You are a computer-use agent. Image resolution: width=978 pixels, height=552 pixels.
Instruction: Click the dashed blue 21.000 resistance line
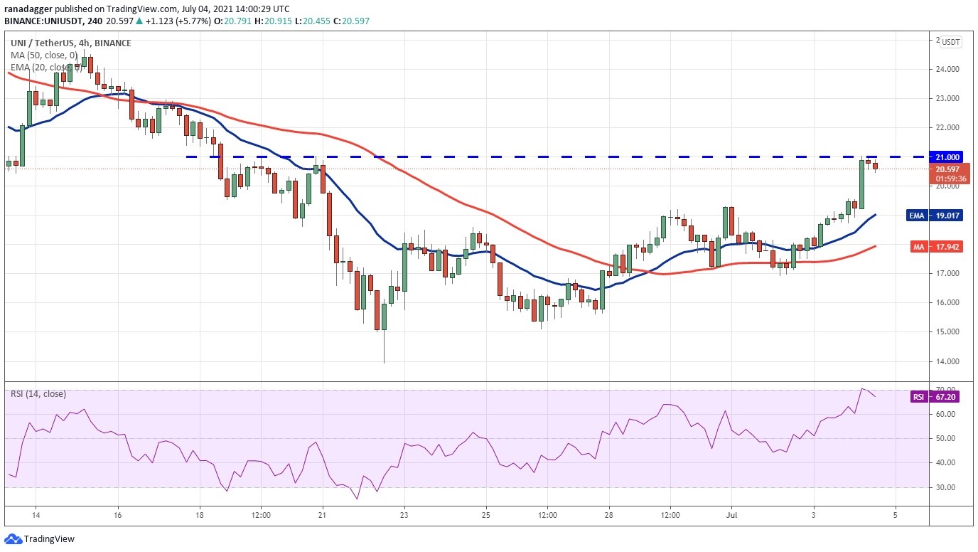click(x=554, y=156)
